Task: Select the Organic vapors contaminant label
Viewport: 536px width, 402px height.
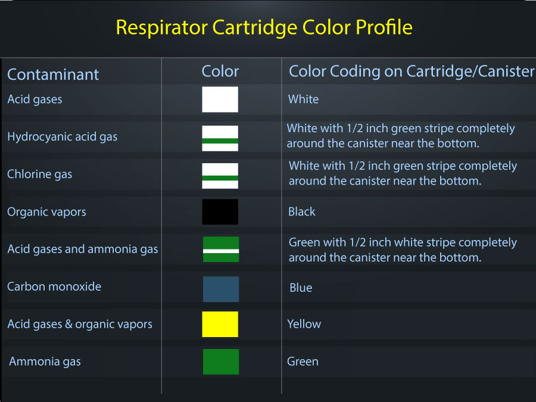Action: pyautogui.click(x=46, y=212)
